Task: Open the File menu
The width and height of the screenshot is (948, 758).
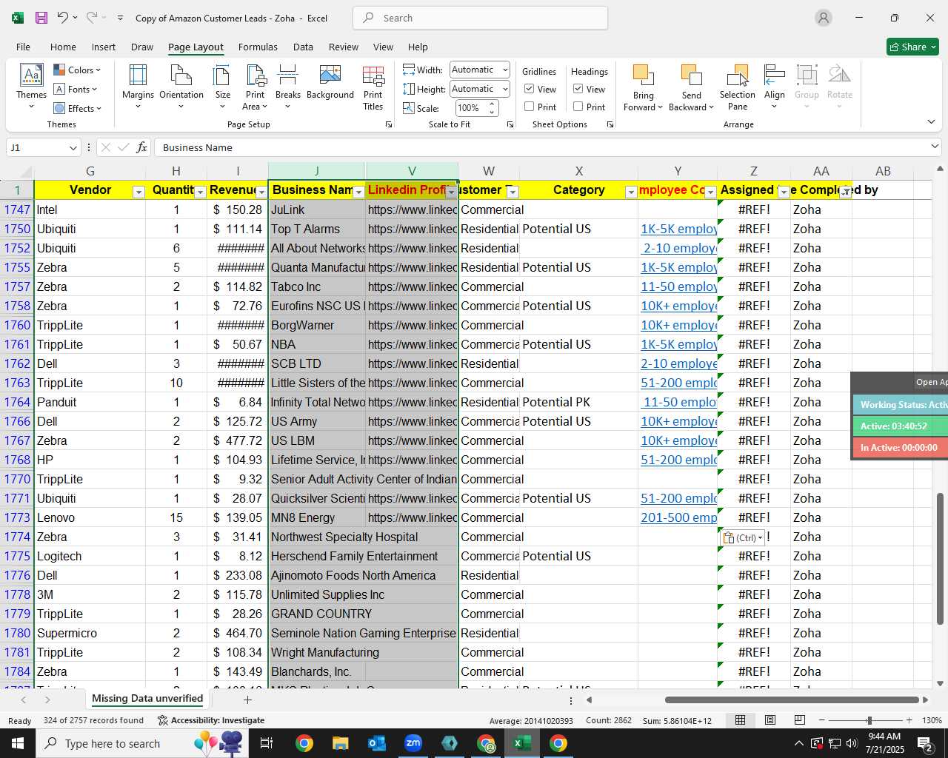Action: pyautogui.click(x=23, y=47)
